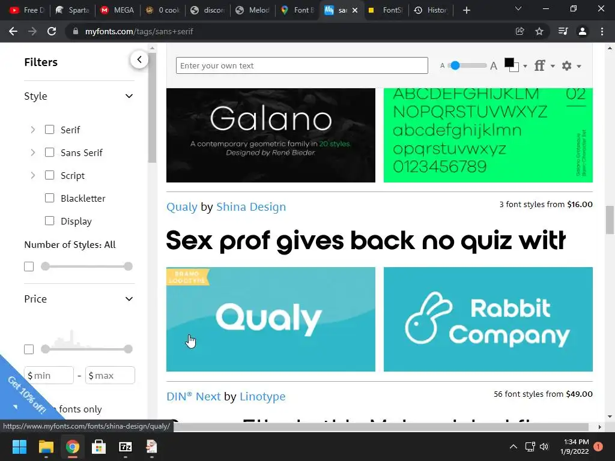Click the Get 10% off banner
The image size is (615, 461).
point(26,395)
